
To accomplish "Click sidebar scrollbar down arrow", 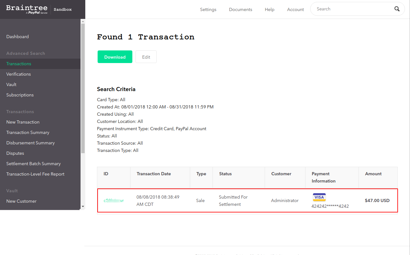I will [83, 207].
